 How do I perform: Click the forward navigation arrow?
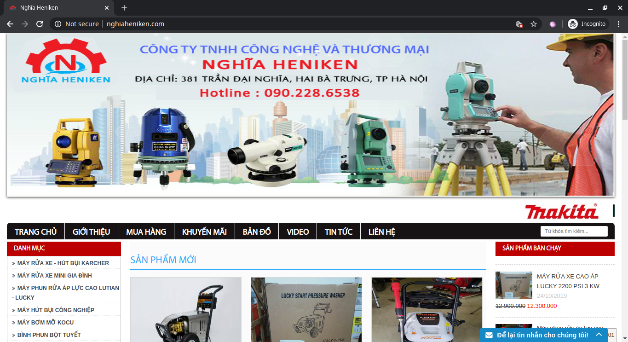(x=25, y=24)
